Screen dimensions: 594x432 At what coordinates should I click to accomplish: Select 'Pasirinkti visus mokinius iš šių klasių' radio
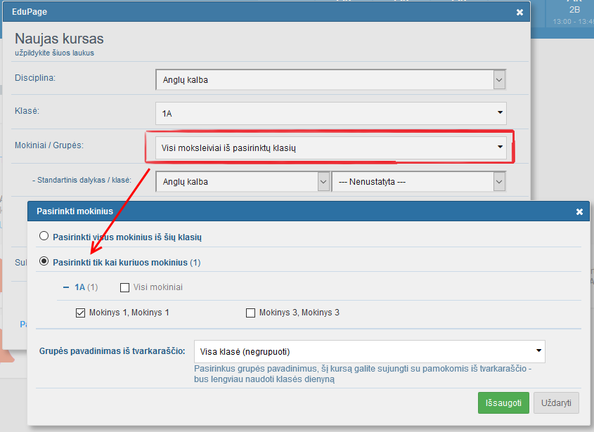tap(44, 236)
